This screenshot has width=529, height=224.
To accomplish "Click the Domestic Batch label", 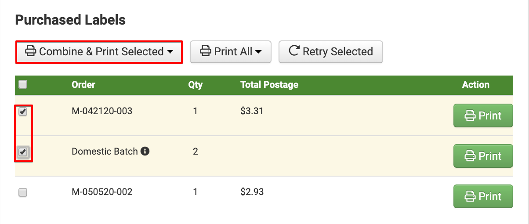I will click(x=105, y=152).
